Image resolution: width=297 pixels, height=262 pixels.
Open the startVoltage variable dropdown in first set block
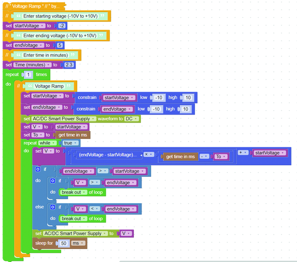[29, 26]
